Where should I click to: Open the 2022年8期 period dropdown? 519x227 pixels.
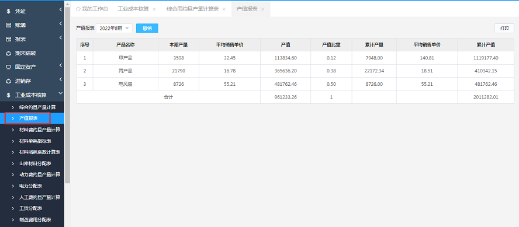coord(114,29)
